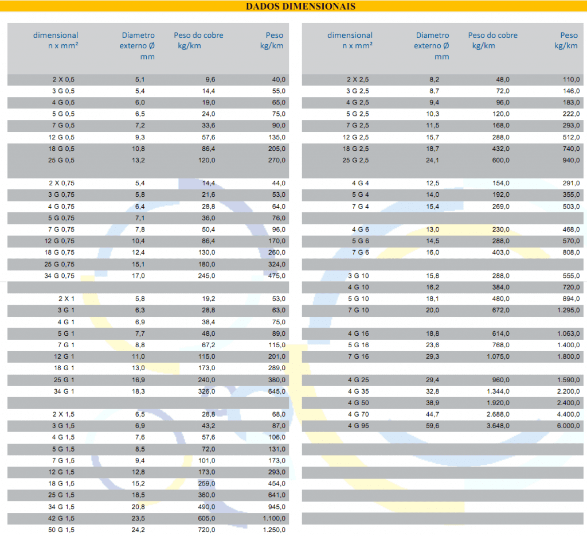The image size is (587, 536).
Task: Select the '7 G 1' cell
Action: point(66,345)
